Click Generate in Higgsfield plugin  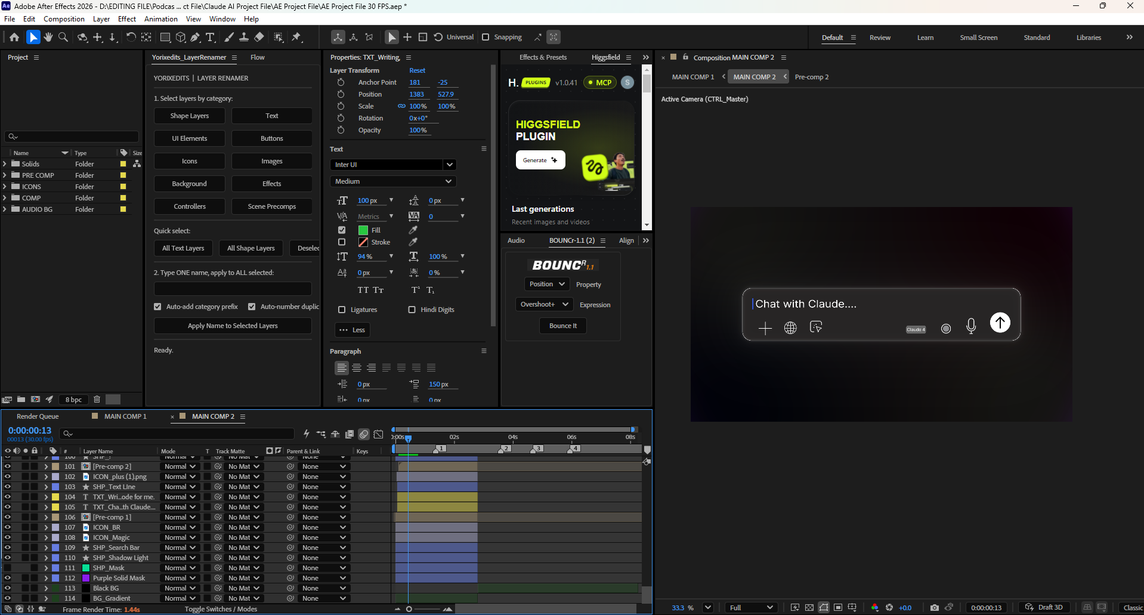coord(540,160)
